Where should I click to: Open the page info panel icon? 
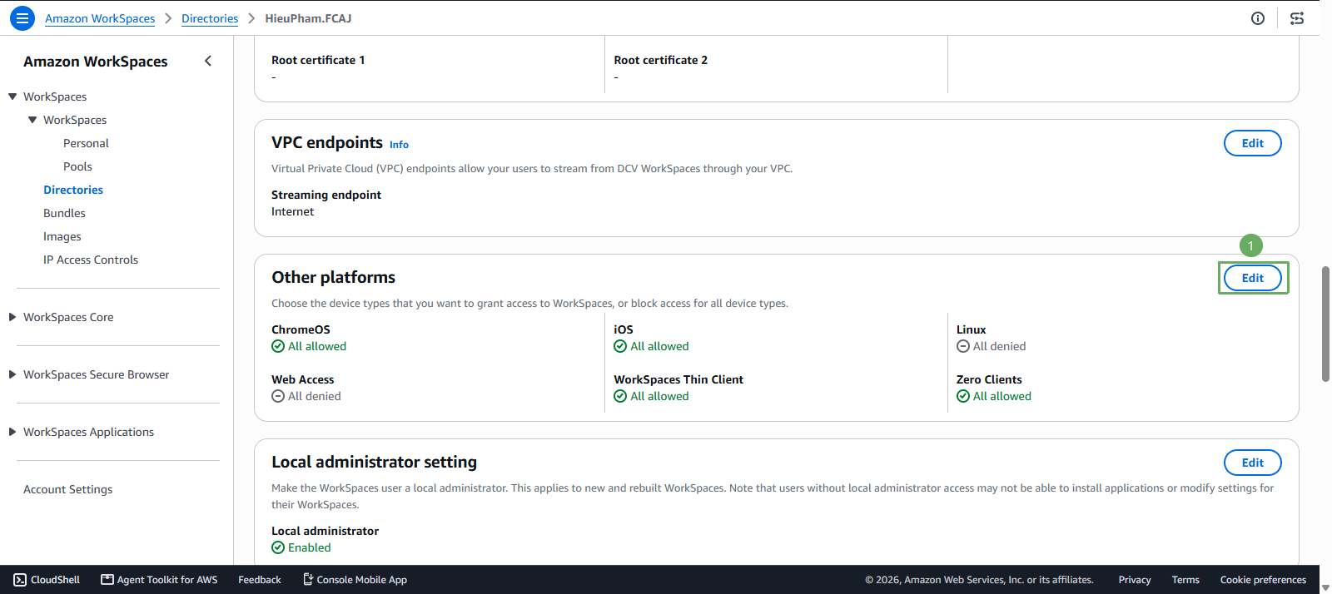pos(1258,18)
